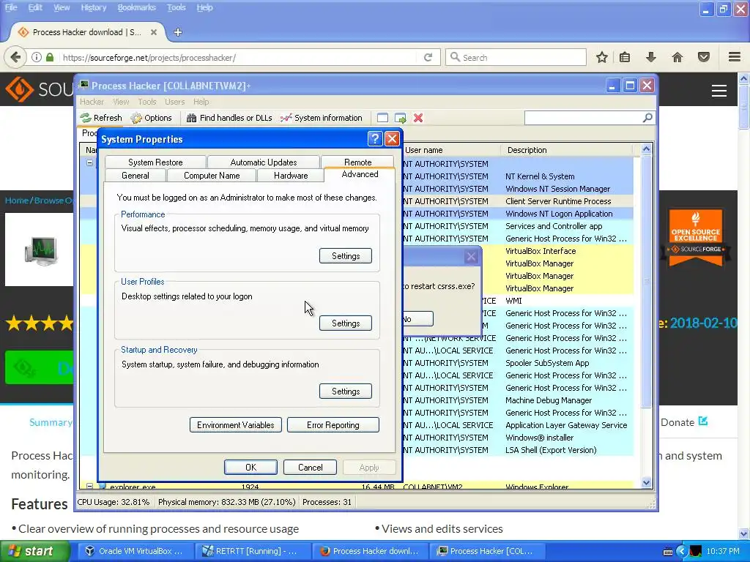
Task: Open the SourceForge page hamburger menu
Action: pyautogui.click(x=719, y=90)
